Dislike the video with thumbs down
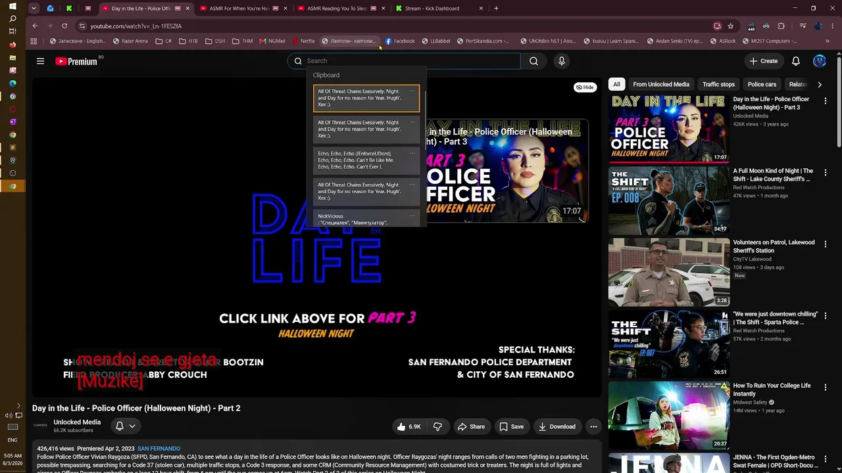The width and height of the screenshot is (842, 473). click(x=437, y=426)
